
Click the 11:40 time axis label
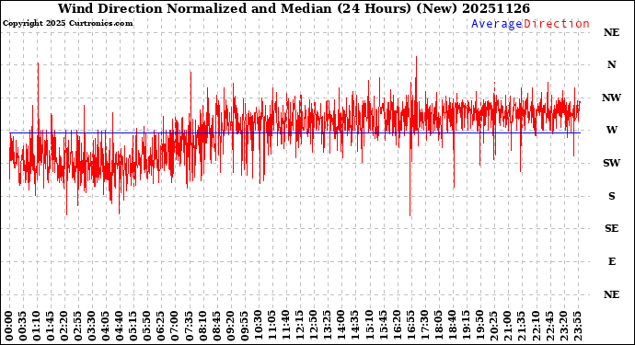coord(286,326)
